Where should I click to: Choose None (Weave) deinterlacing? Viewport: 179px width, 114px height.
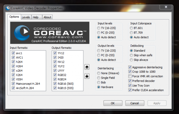99,73
